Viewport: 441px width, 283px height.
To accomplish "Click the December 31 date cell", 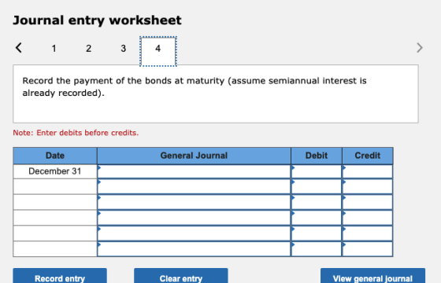I will pyautogui.click(x=55, y=171).
